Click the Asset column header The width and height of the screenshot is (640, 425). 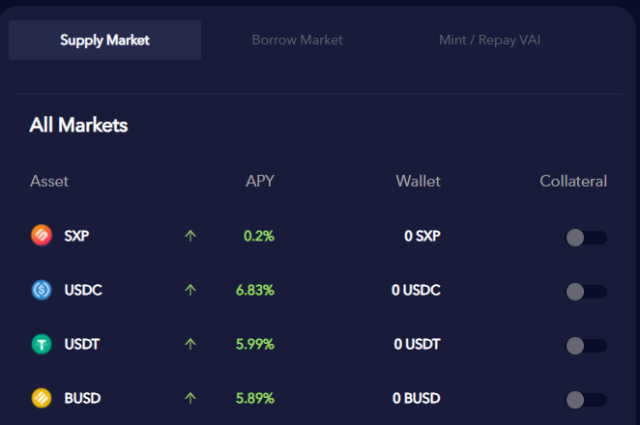(x=49, y=181)
